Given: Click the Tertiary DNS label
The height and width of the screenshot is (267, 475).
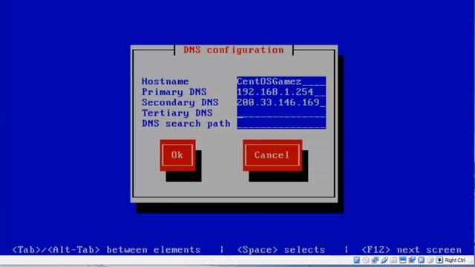Looking at the screenshot, I should click(x=177, y=113).
